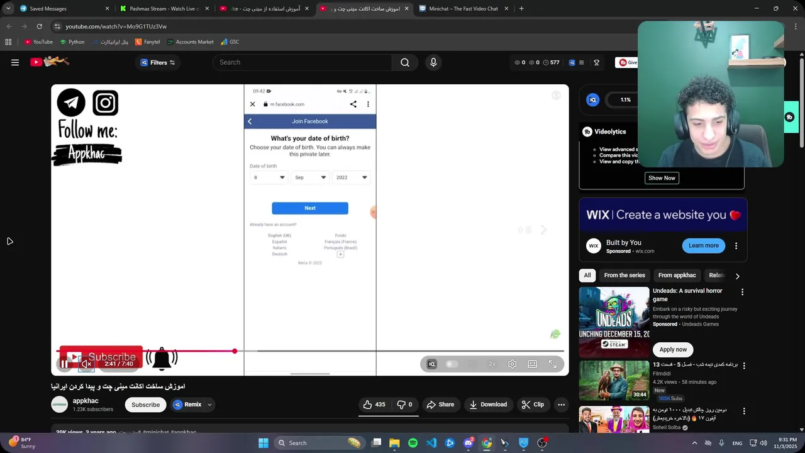Open the browser apps grid icon

pos(8,42)
